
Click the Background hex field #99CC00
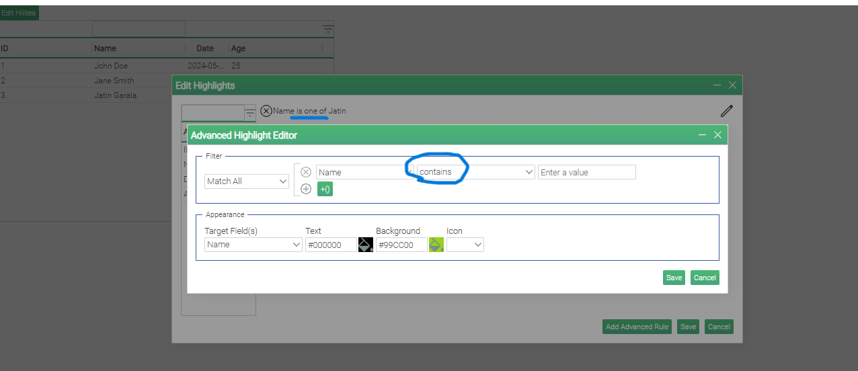click(x=401, y=245)
